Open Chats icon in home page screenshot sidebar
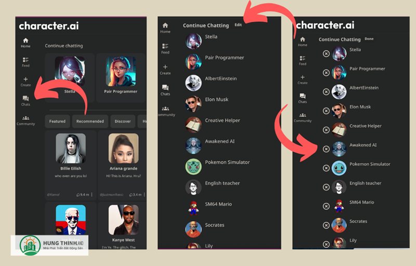The height and width of the screenshot is (266, 416). 25,99
